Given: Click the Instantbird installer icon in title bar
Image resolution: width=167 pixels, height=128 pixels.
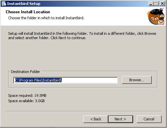Looking at the screenshot, I should pyautogui.click(x=4, y=4).
